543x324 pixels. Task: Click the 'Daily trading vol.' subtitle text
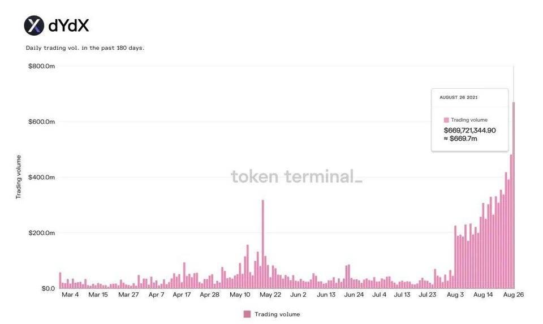[x=85, y=48]
